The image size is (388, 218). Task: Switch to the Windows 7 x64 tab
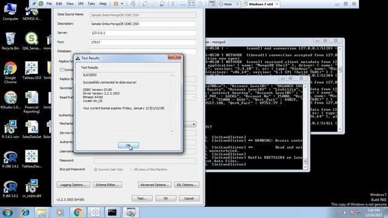click(261, 4)
